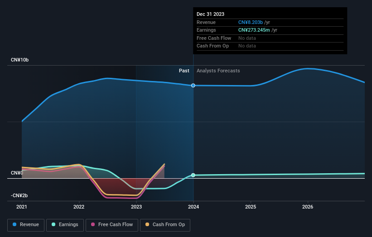
Task: Select the 2023 x-axis label
Action: click(x=136, y=207)
